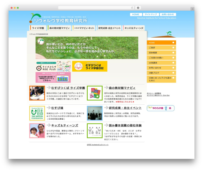Click the lecture room photo thumbnail

click(95, 113)
